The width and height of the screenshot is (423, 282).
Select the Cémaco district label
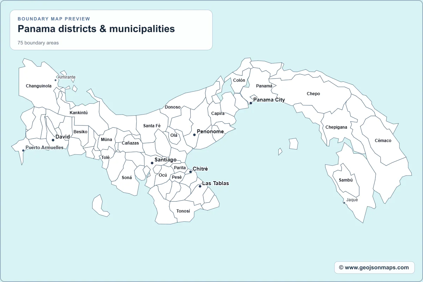pos(383,141)
